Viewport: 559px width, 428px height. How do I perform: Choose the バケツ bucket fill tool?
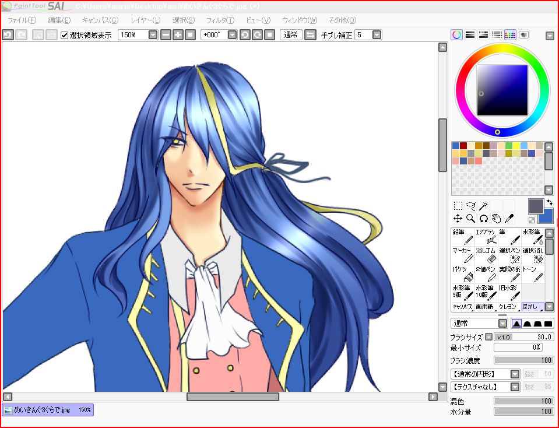tap(463, 274)
